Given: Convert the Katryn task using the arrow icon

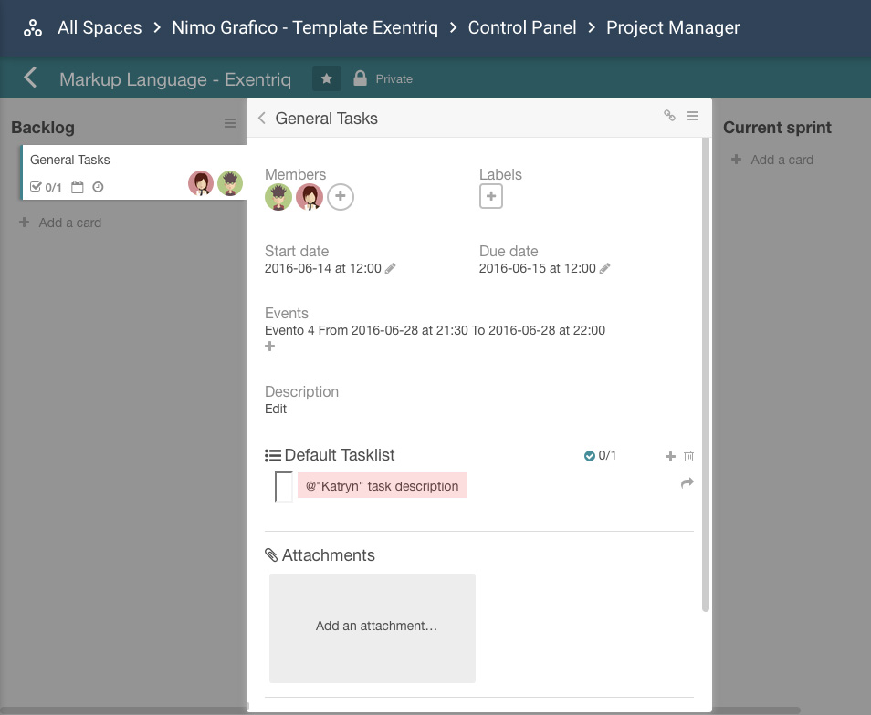Looking at the screenshot, I should point(687,483).
